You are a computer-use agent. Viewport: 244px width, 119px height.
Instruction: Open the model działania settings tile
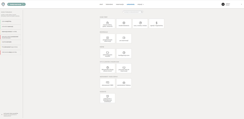tap(124, 24)
